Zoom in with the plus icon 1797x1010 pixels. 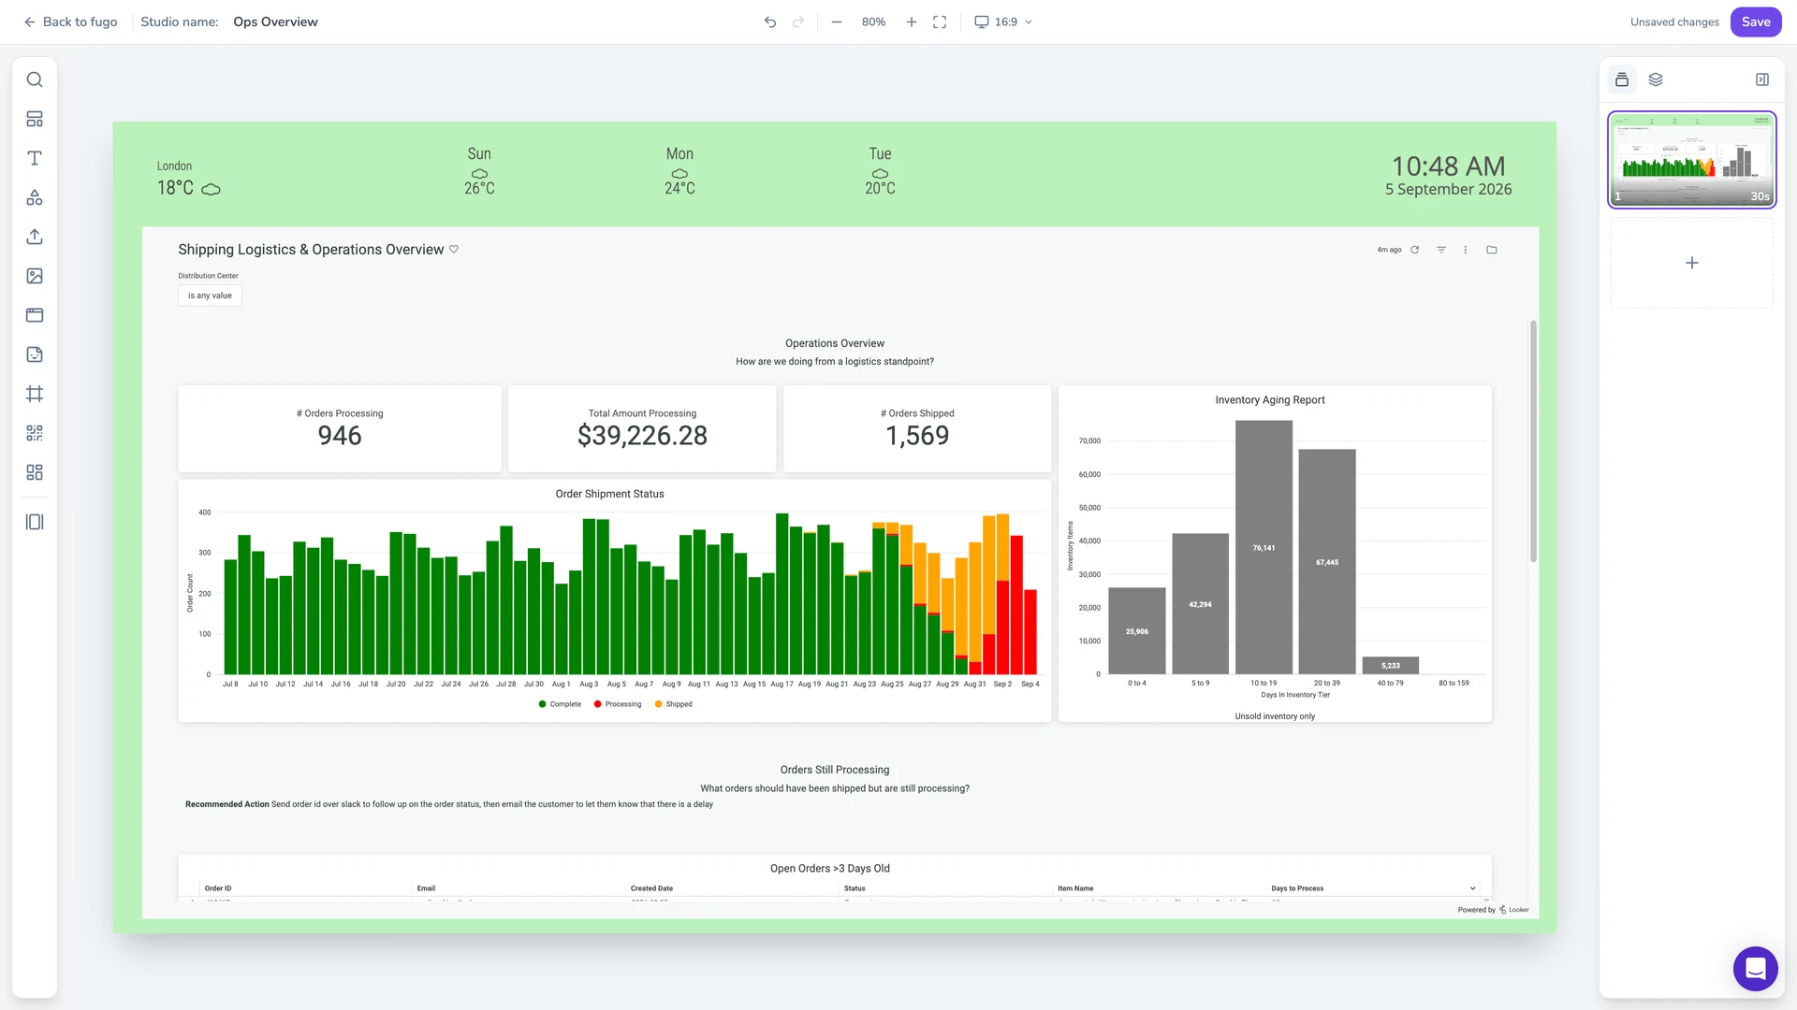click(912, 22)
